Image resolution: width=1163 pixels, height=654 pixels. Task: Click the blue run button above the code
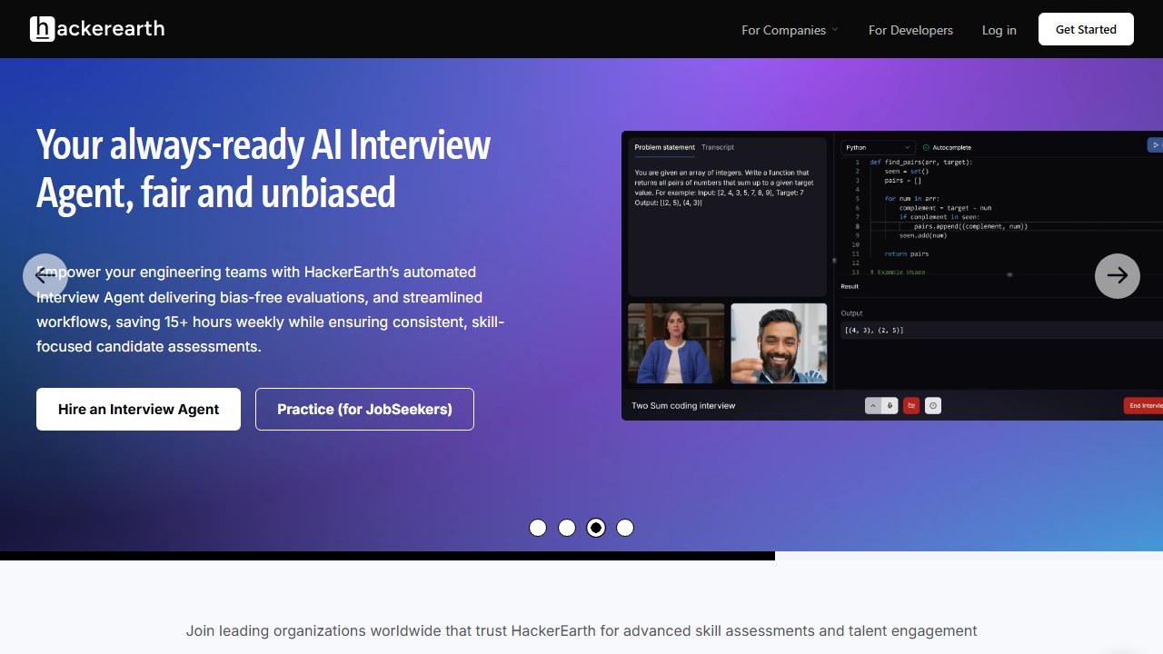(x=1155, y=145)
